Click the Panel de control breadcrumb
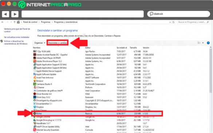Screen dimensions: 213x133 [30, 22]
